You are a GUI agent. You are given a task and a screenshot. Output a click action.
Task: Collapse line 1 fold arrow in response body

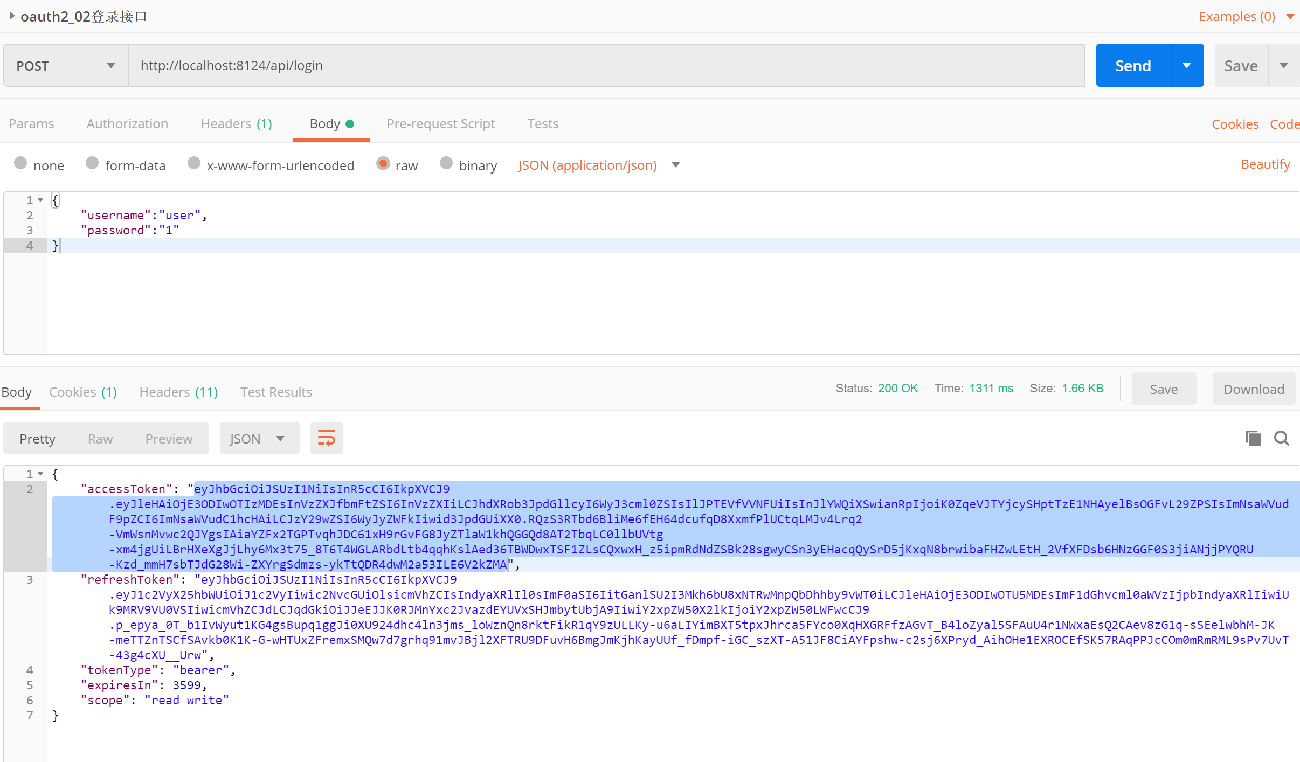[40, 474]
